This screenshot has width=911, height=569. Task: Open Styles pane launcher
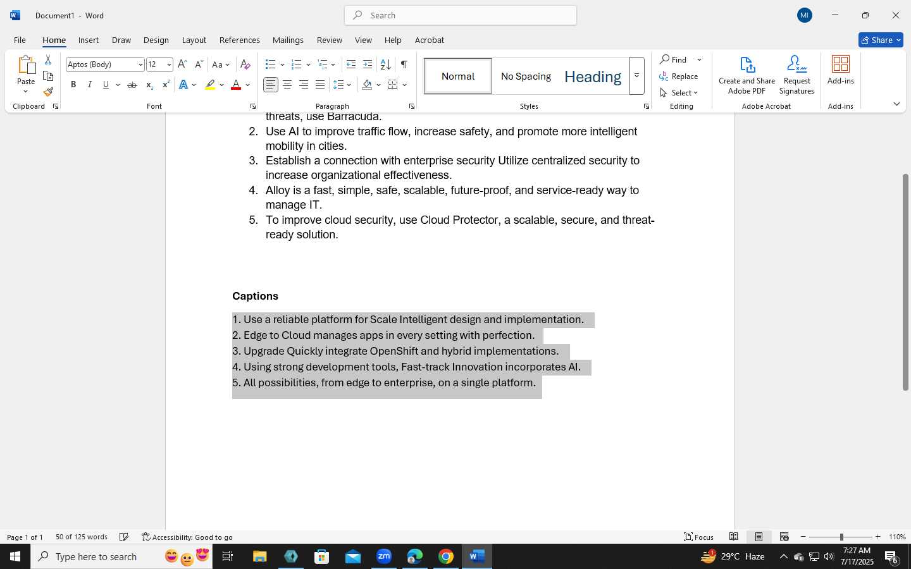647,106
